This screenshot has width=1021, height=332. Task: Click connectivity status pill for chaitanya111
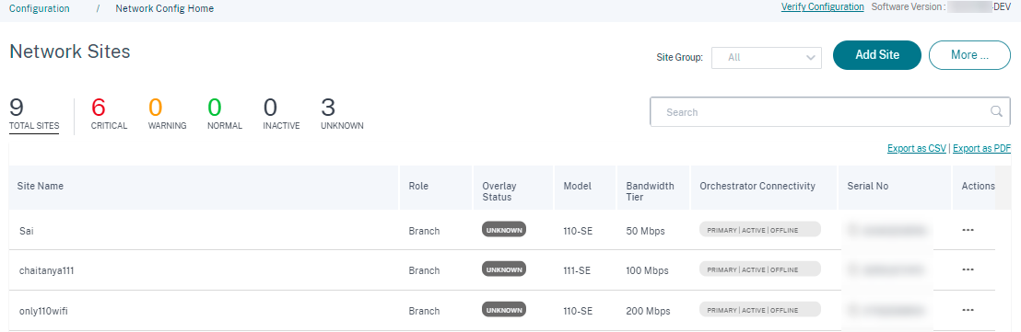click(x=760, y=269)
